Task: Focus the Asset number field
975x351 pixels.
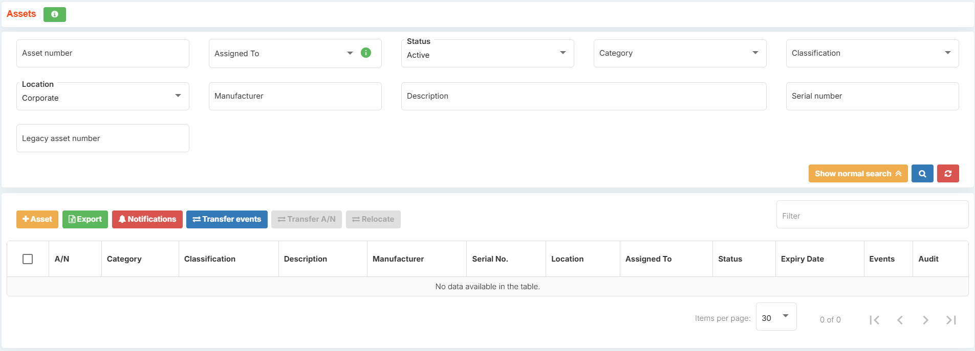Action: 103,53
